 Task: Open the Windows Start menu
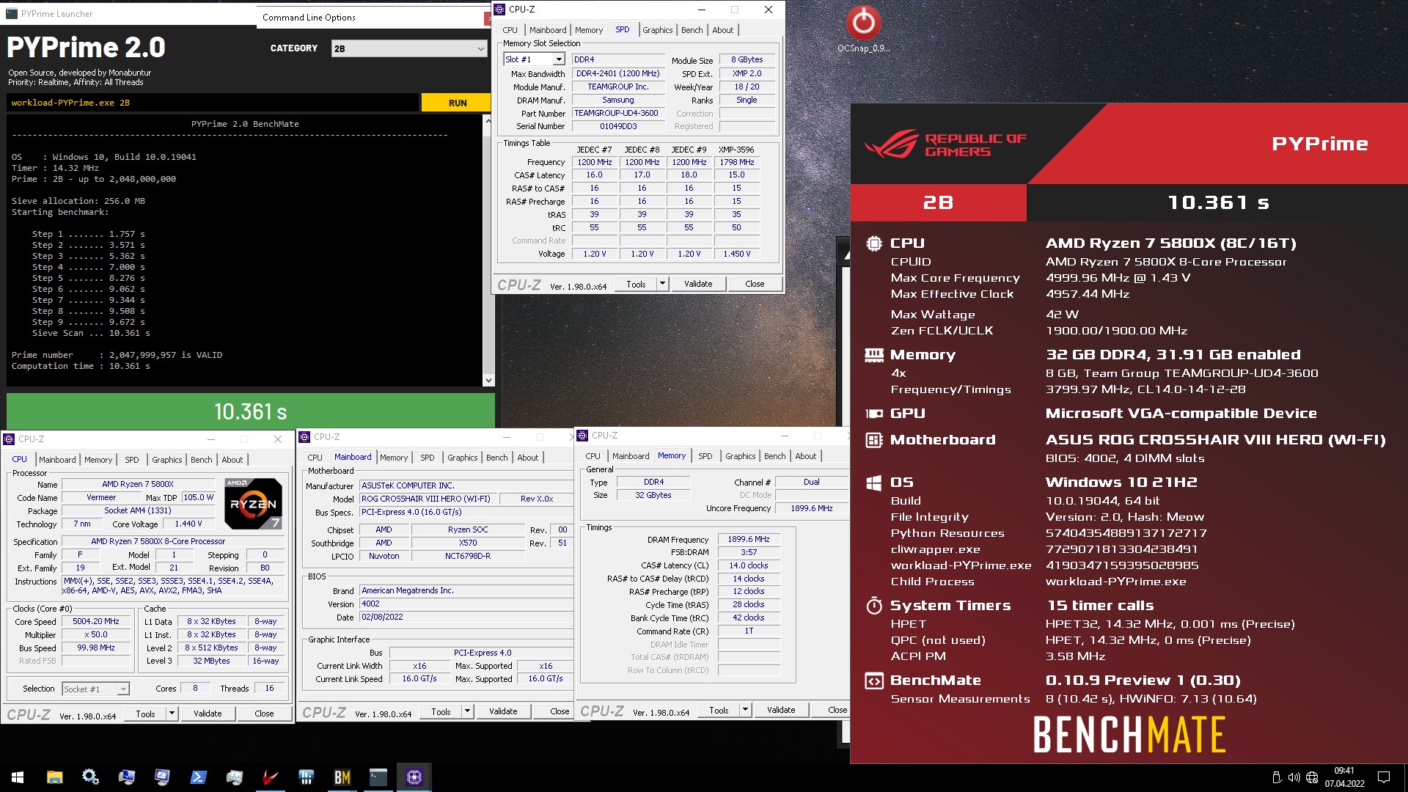point(18,777)
